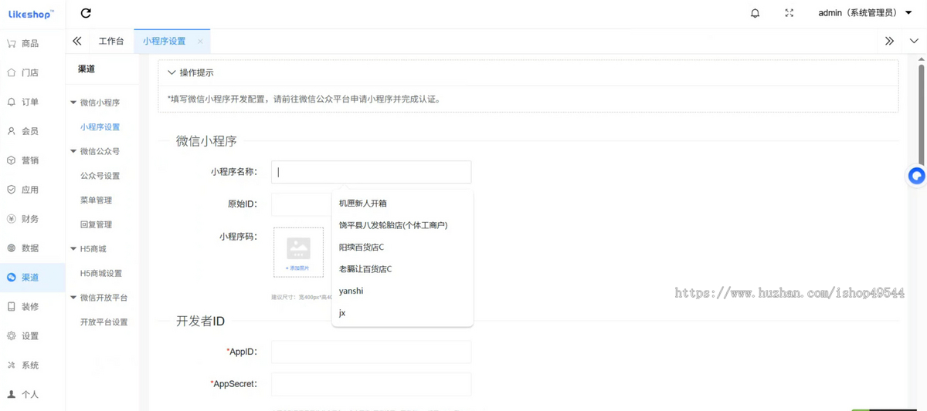Viewport: 927px width, 411px height.
Task: Select 渠道 in the sidebar
Action: (x=32, y=278)
